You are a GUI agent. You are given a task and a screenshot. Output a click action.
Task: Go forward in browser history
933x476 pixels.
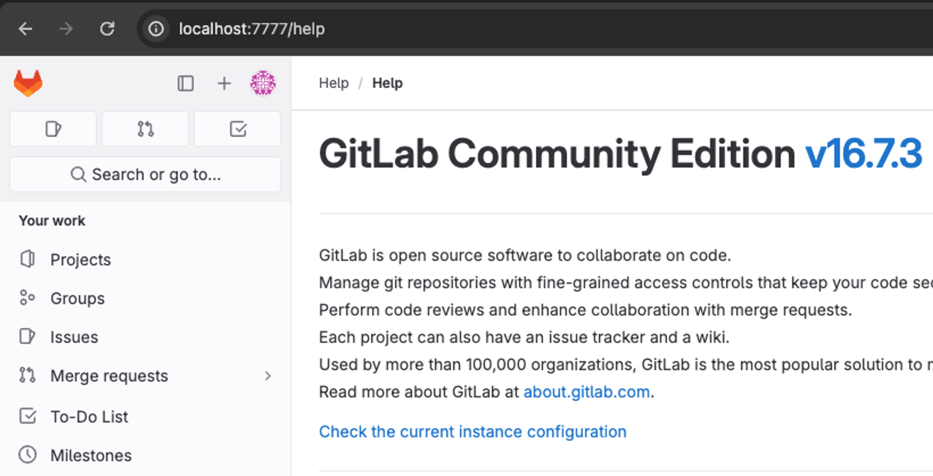[66, 29]
